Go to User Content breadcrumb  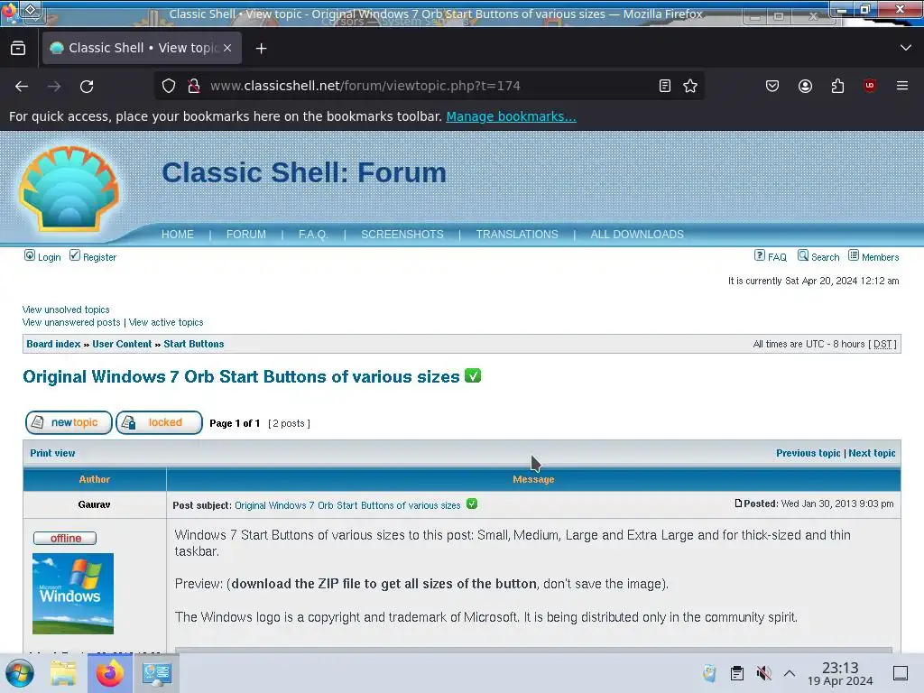[122, 344]
